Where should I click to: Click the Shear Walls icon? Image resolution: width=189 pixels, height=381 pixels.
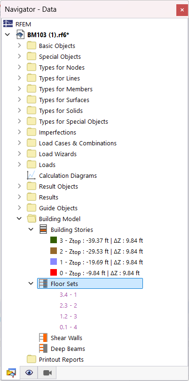click(43, 338)
